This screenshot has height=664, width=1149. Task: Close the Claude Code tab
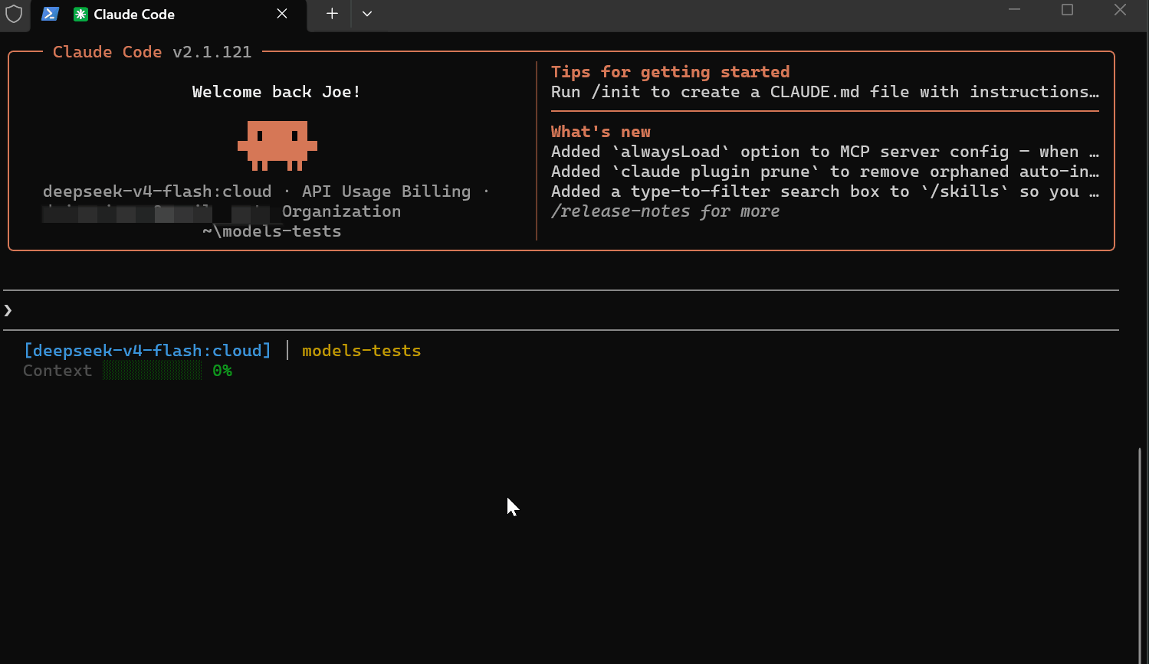[x=282, y=14]
